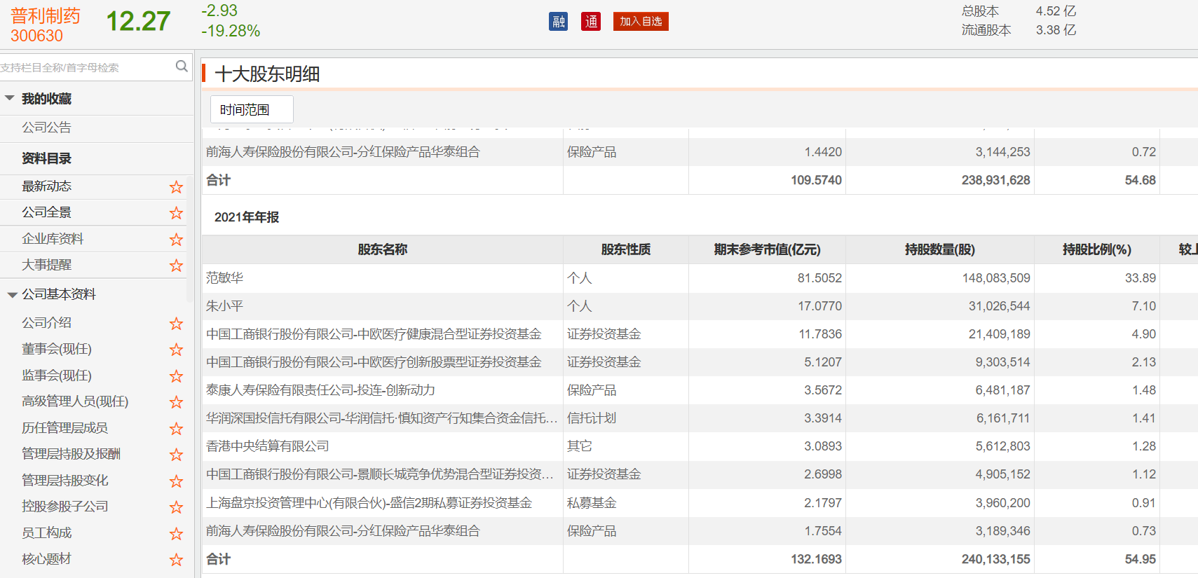Collapse the 我的收藏 section
Viewport: 1198px width, 578px height.
10,99
